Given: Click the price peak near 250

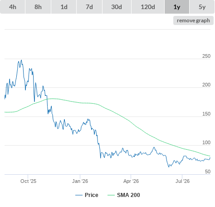Looking at the screenshot, I should (21, 60).
